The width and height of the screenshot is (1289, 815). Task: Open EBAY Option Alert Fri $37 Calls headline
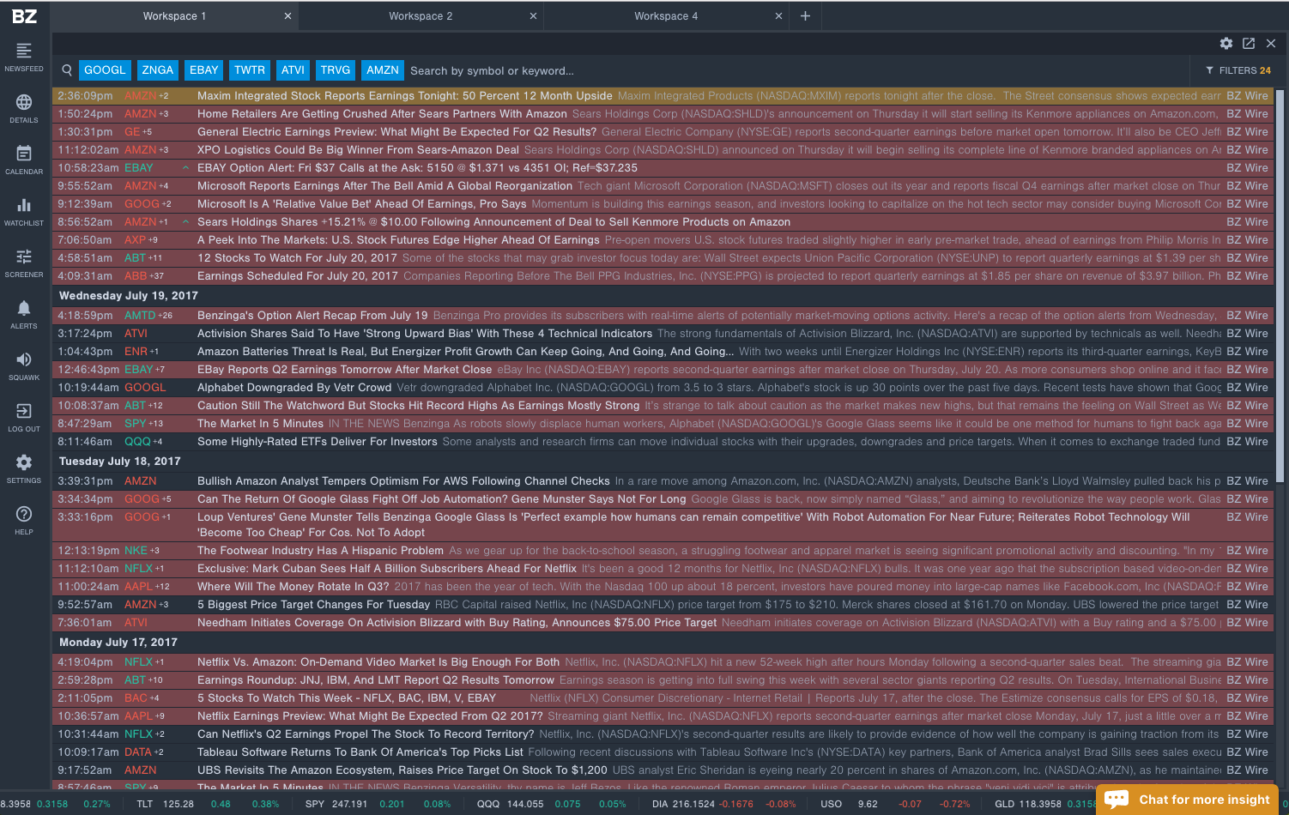pyautogui.click(x=417, y=168)
